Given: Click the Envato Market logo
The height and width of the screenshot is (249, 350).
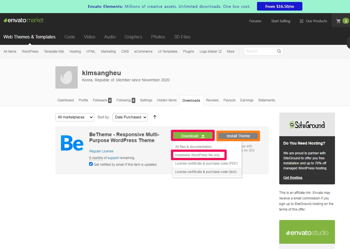Looking at the screenshot, I should (24, 20).
